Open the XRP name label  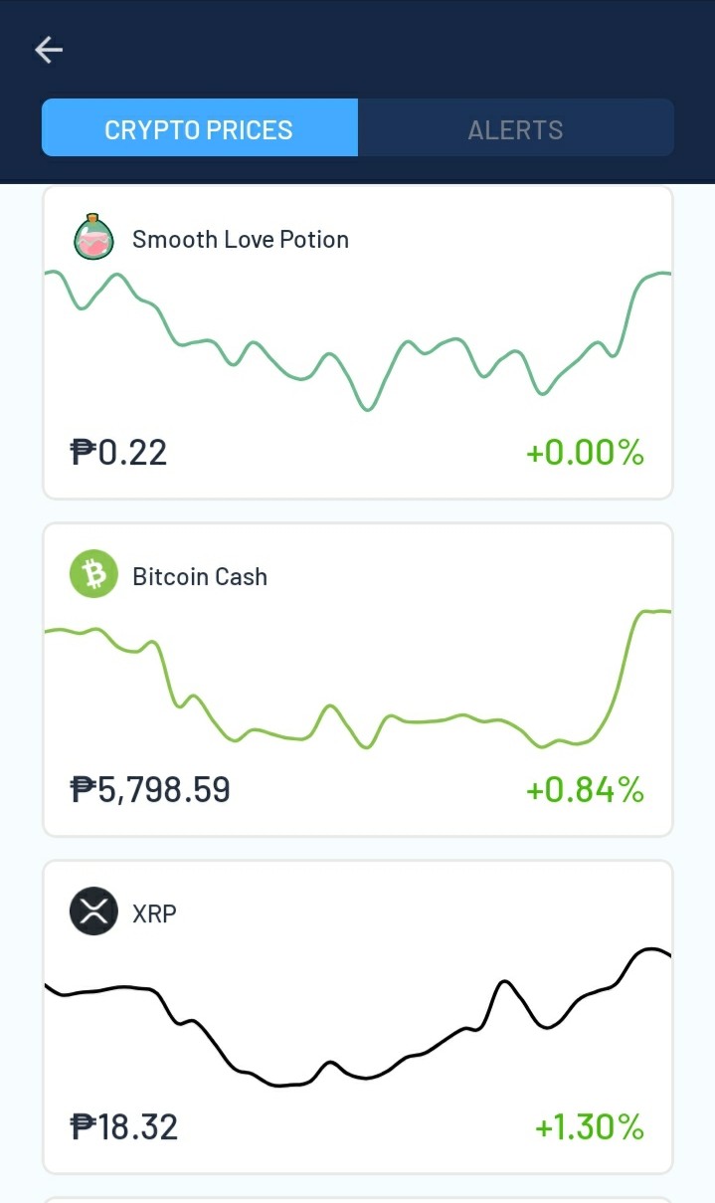154,913
